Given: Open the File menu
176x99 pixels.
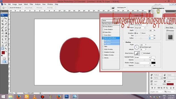Looking at the screenshot, I should (5, 4).
